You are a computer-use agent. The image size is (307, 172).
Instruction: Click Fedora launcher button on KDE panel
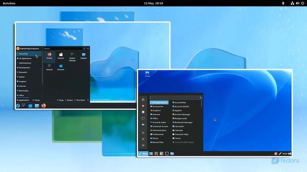18,106
